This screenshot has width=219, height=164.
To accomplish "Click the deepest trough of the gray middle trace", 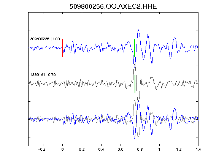I will [x=138, y=100].
